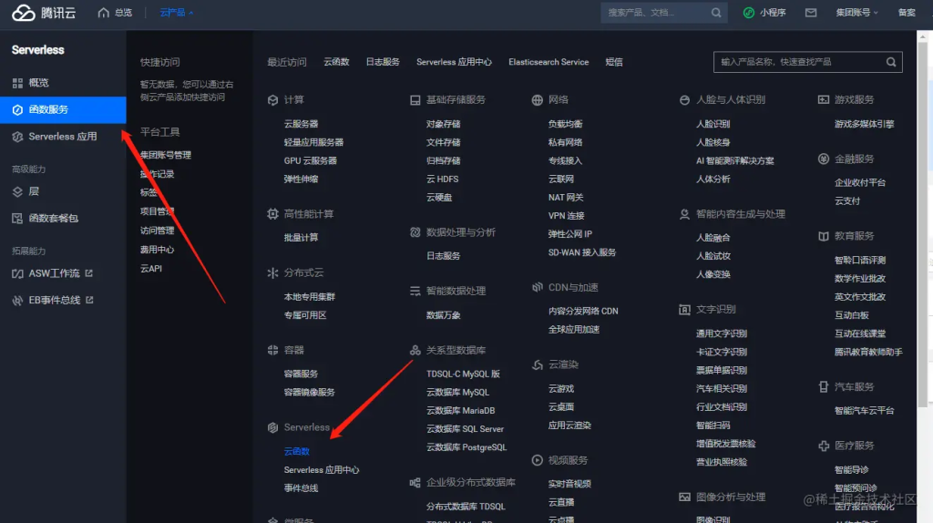This screenshot has height=523, width=933.
Task: Open 备案 in the top bar
Action: click(x=907, y=13)
